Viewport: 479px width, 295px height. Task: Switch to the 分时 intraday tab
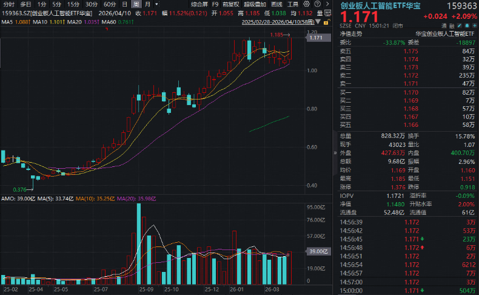(x=9, y=4)
